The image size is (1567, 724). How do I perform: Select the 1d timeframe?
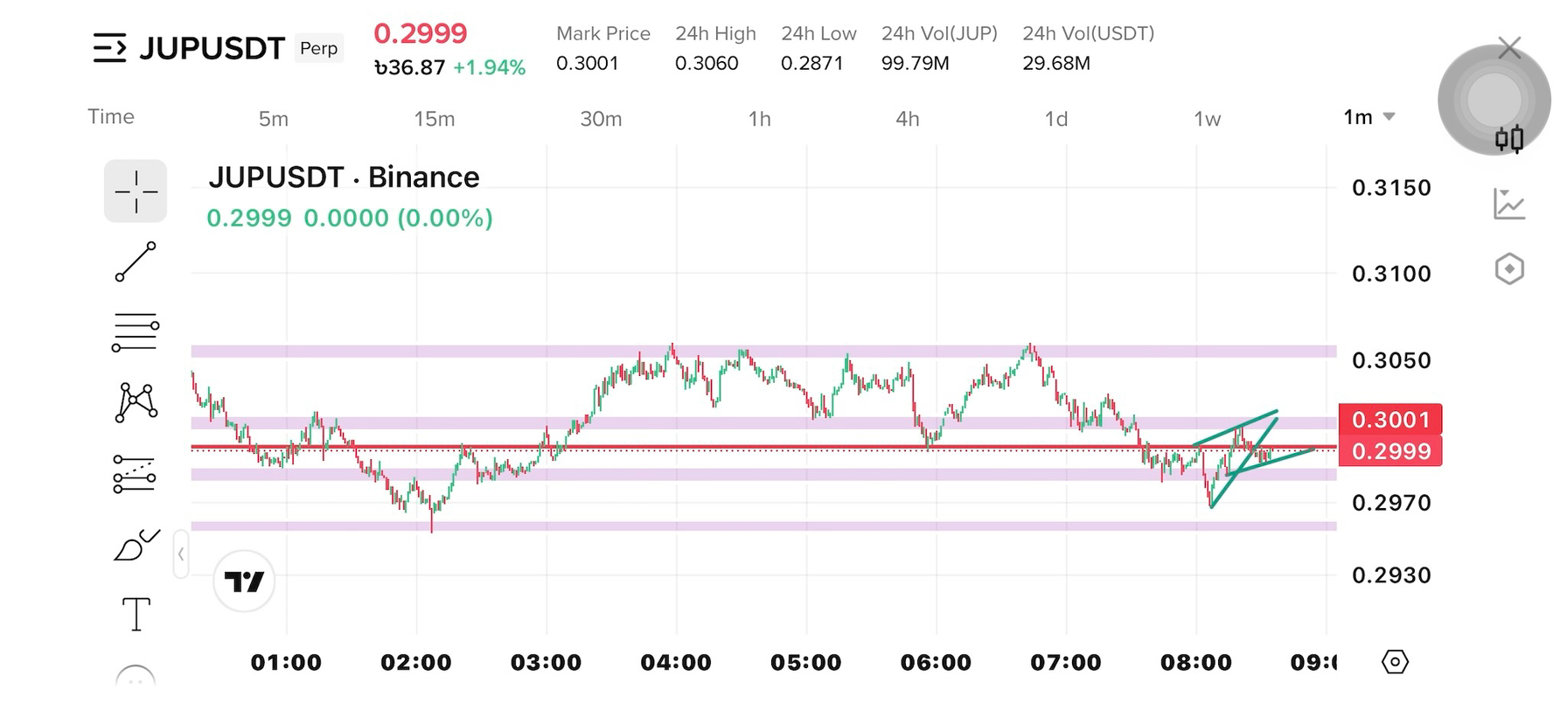coord(1056,119)
